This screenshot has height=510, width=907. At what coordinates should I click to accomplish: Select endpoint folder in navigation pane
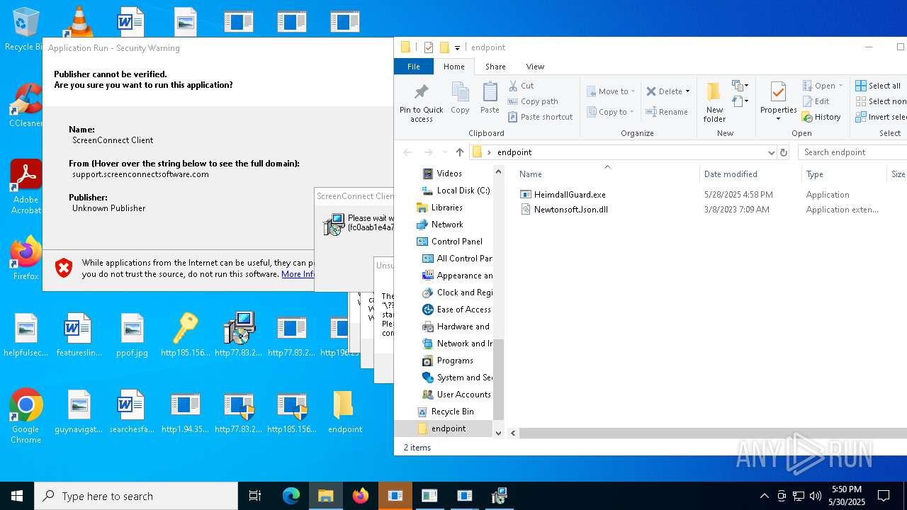(449, 429)
